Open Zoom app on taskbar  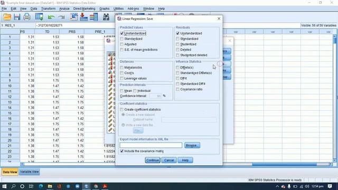(x=78, y=186)
